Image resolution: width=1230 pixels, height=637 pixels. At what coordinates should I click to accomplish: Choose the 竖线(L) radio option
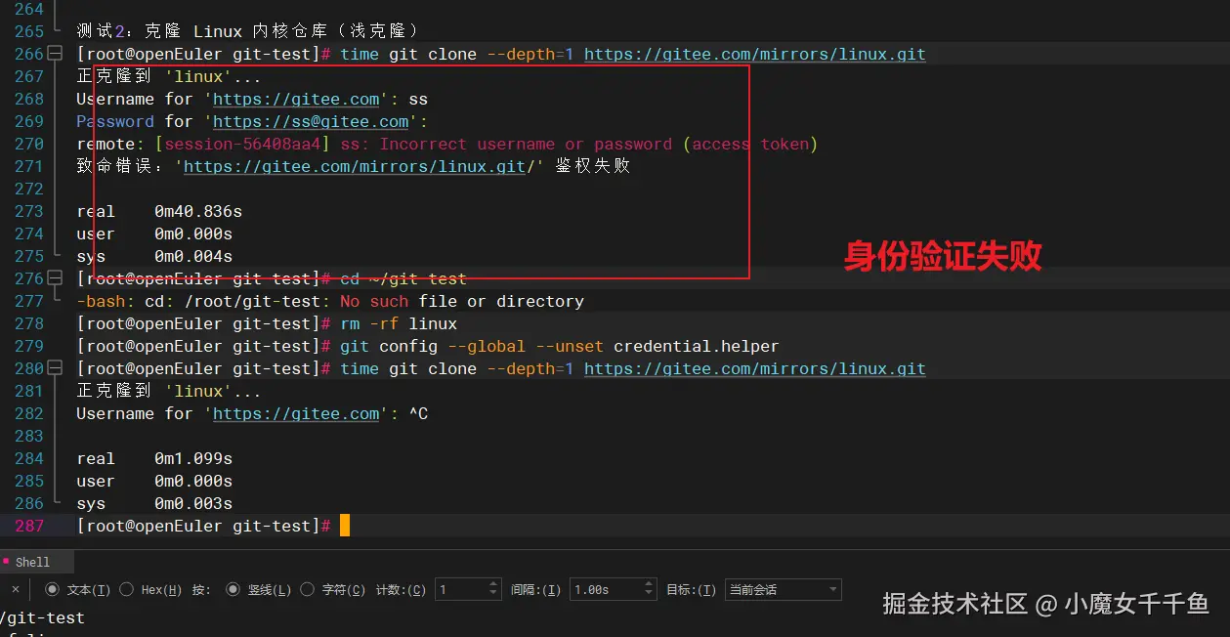233,590
